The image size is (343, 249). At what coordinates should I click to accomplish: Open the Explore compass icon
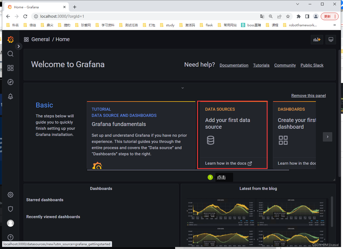pos(10,82)
